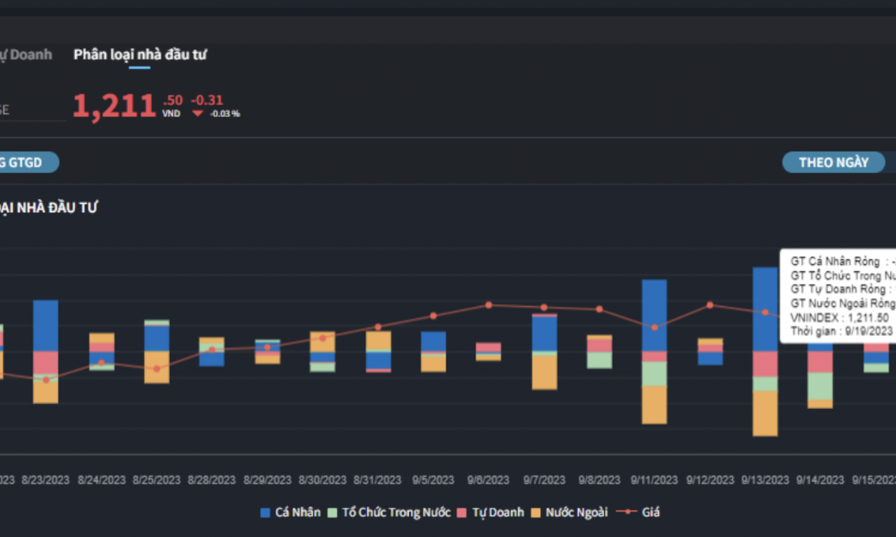This screenshot has width=896, height=537.
Task: Select the THEO NGÀY button
Action: pyautogui.click(x=834, y=163)
